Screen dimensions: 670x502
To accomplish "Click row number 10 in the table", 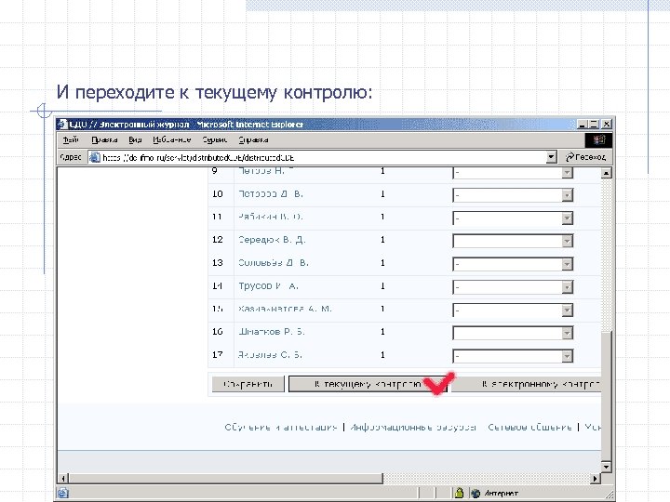I will pyautogui.click(x=218, y=193).
